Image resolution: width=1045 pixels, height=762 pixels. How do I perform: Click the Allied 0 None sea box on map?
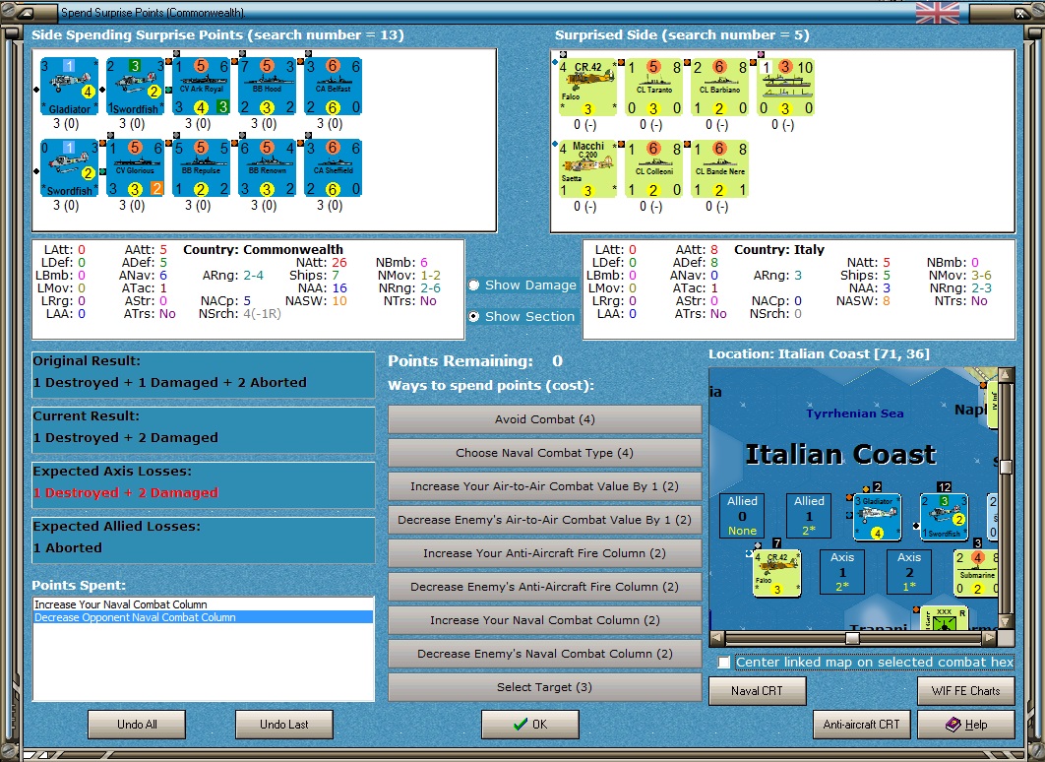pyautogui.click(x=742, y=515)
